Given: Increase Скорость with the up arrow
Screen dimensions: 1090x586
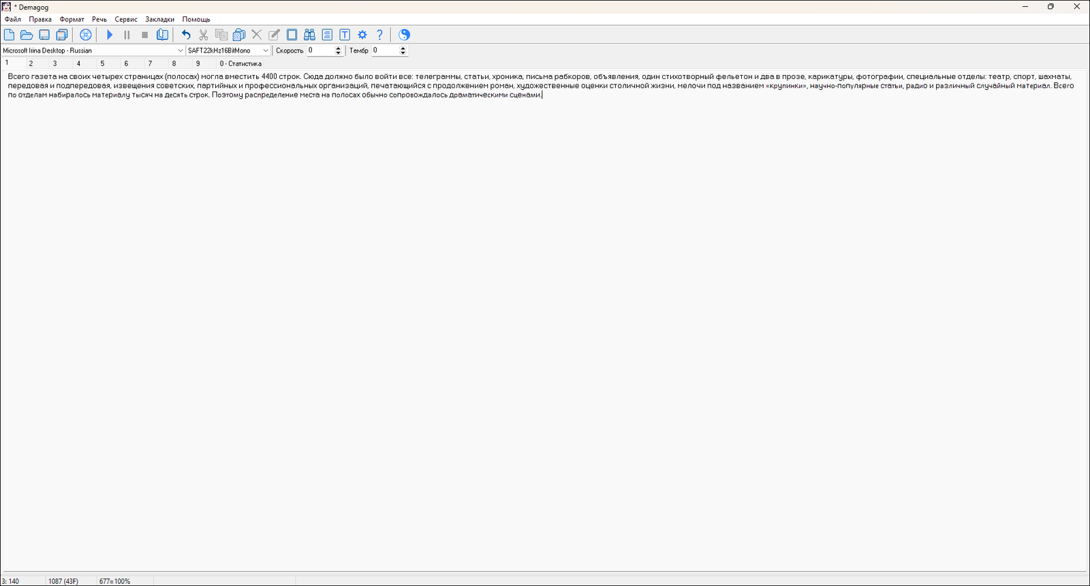Looking at the screenshot, I should [x=339, y=48].
